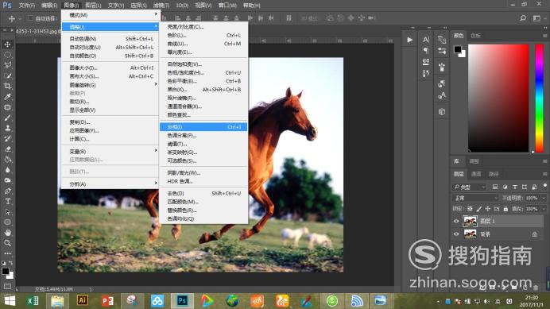Select the Pen tool

tap(7, 191)
